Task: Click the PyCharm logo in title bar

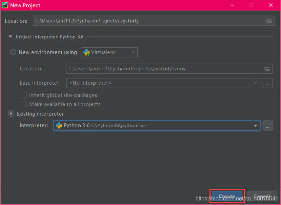Action: (x=5, y=5)
